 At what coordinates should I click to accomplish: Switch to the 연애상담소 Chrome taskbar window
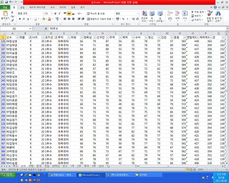tap(62, 175)
